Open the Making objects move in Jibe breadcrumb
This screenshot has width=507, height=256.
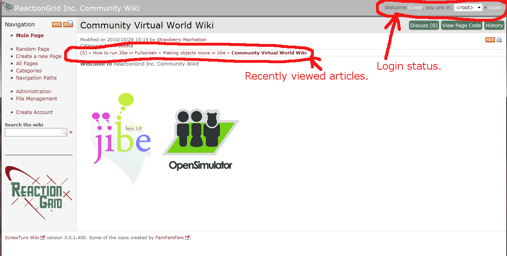tap(194, 53)
